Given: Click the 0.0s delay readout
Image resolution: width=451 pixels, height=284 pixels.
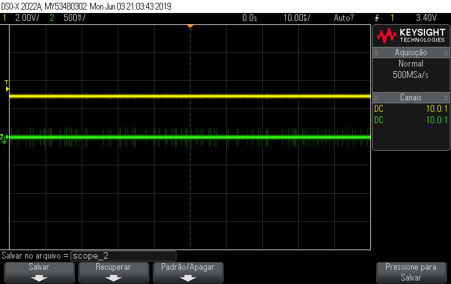Looking at the screenshot, I should [250, 18].
